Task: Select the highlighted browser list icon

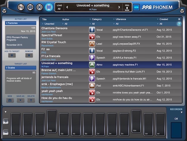Action: (x=49, y=7)
